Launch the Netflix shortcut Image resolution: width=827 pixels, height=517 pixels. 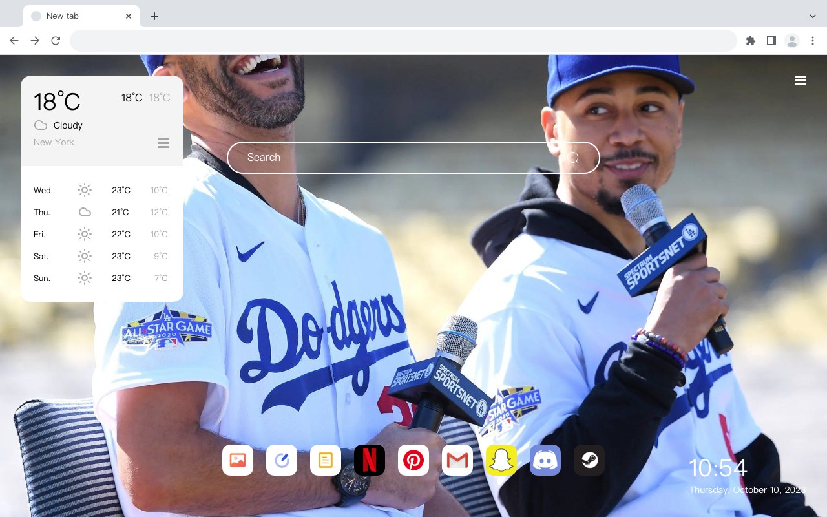(x=370, y=460)
